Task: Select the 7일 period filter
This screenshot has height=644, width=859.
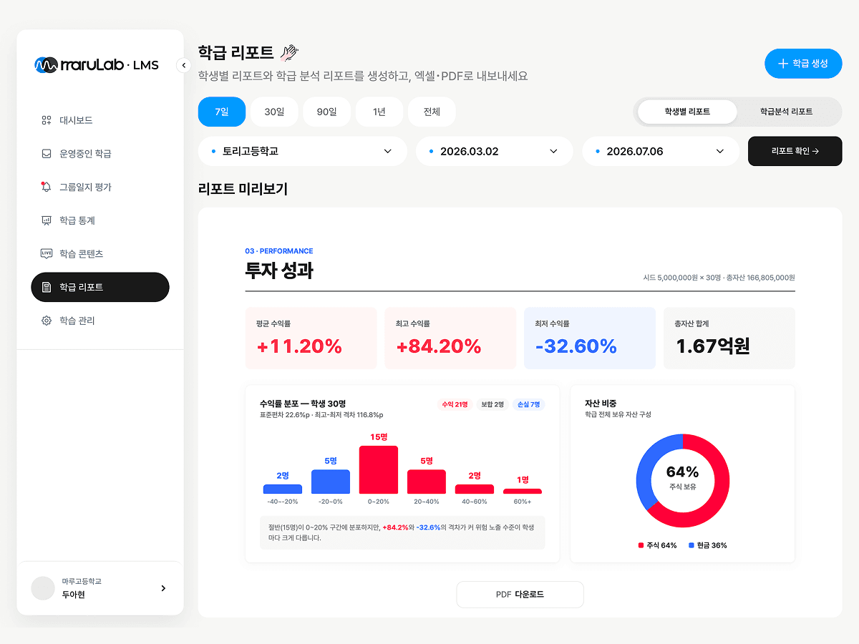Action: pyautogui.click(x=222, y=112)
